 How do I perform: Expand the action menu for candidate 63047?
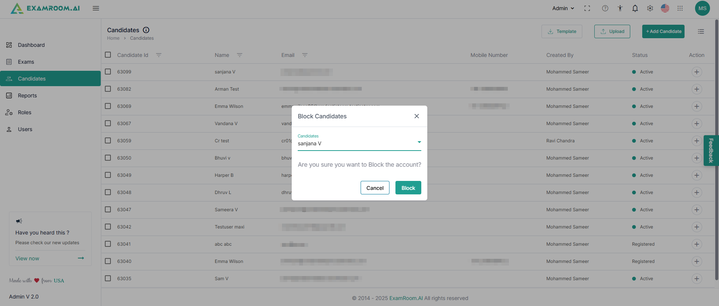point(697,210)
